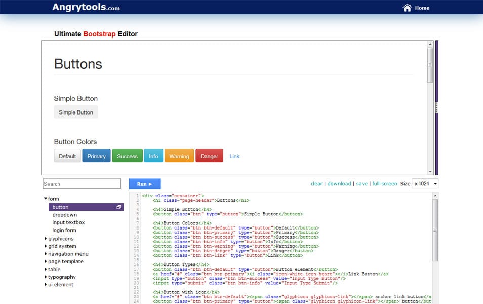Select the input textbox tree item

68,222
